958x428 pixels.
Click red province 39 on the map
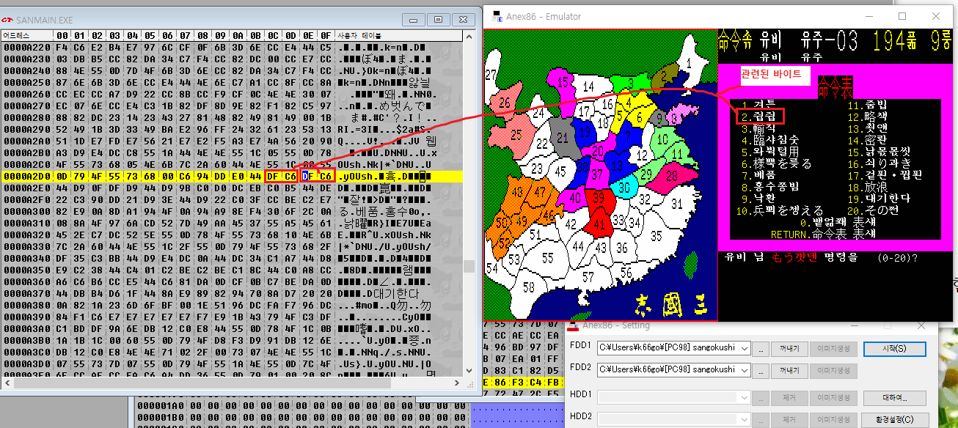pyautogui.click(x=599, y=199)
